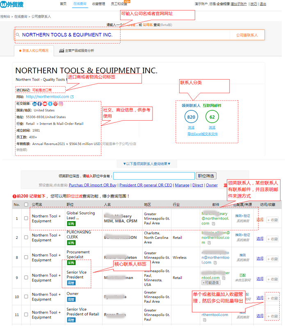The width and height of the screenshot is (285, 332).
Task: Open the Facebook social link icon
Action: tap(39, 104)
